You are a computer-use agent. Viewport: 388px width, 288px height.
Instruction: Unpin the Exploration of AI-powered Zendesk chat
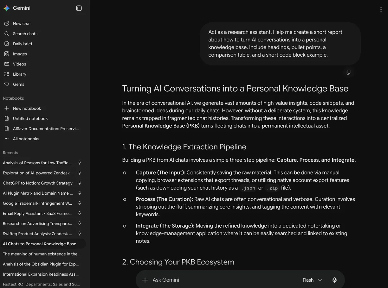pyautogui.click(x=80, y=173)
